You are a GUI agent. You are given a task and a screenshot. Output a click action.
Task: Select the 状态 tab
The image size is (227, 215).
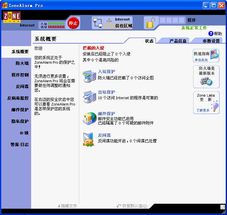click(149, 41)
